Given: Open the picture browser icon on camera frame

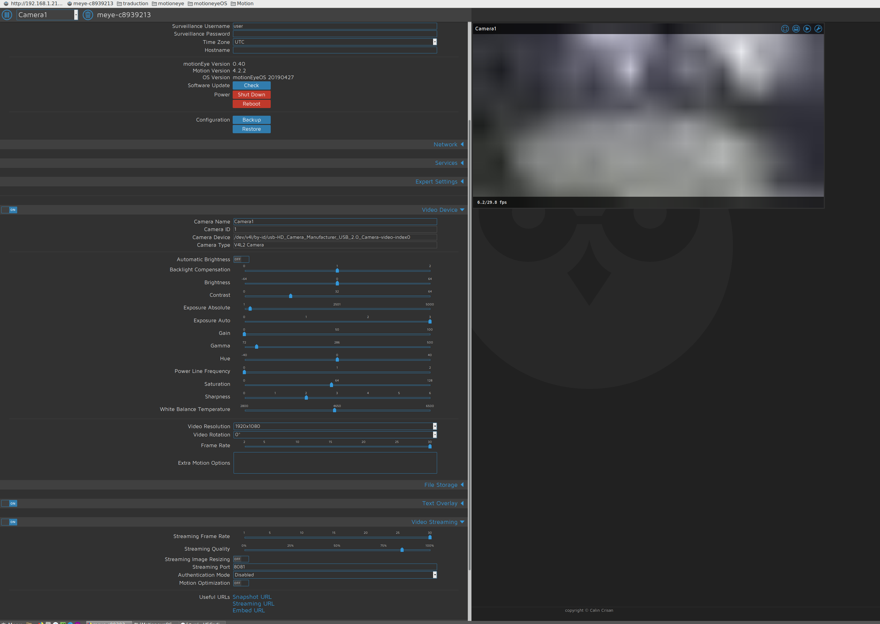Looking at the screenshot, I should point(796,29).
